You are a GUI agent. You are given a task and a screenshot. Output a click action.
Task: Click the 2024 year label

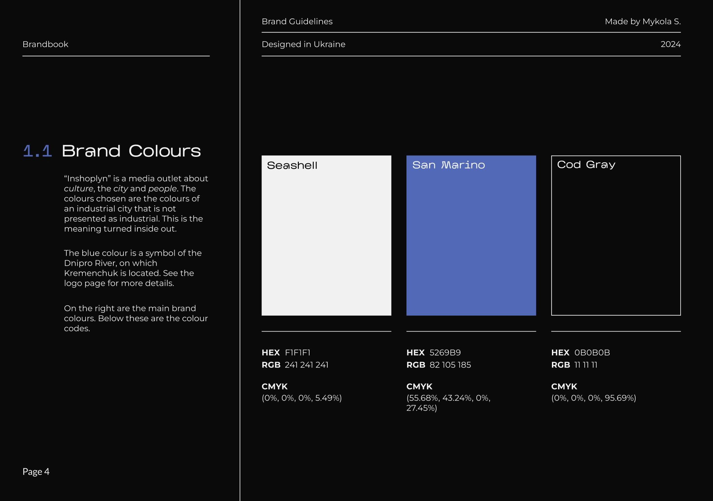pyautogui.click(x=670, y=44)
